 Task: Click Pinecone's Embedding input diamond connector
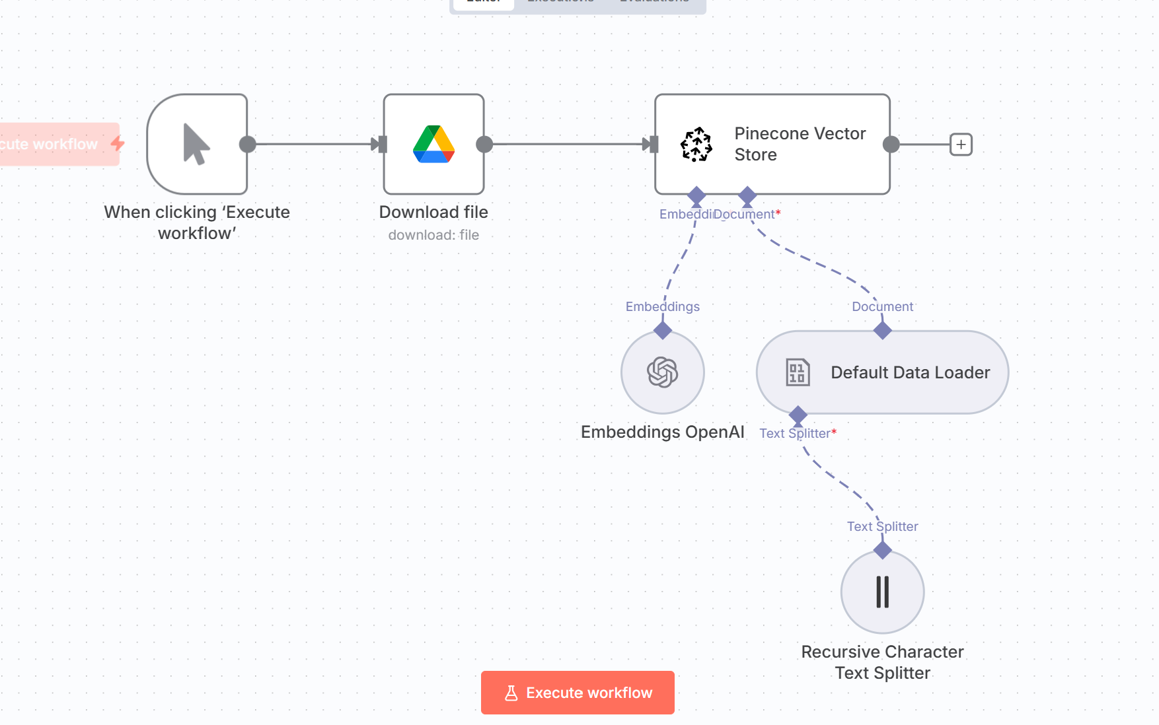click(x=696, y=195)
